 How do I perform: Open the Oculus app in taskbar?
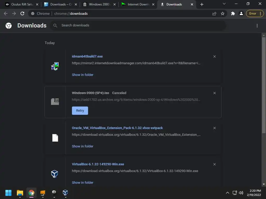[54, 193]
